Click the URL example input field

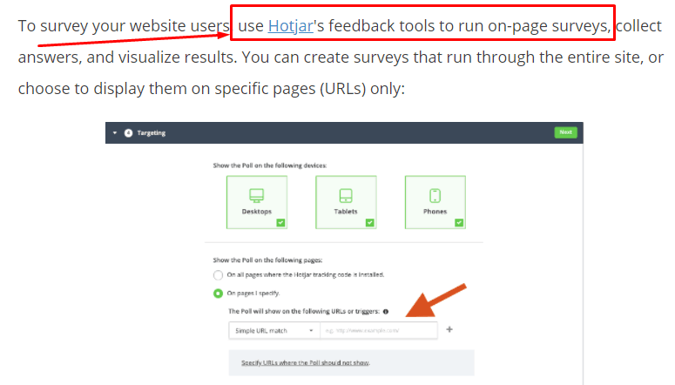(x=378, y=330)
